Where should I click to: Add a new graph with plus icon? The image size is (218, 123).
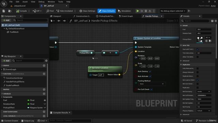coord(44,66)
